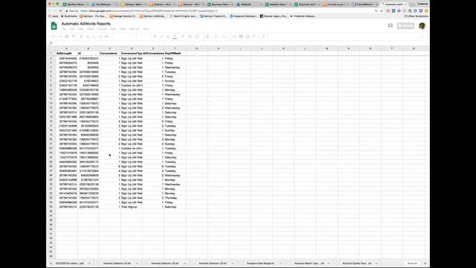476x268 pixels.
Task: Open the Format menu
Action: pyautogui.click(x=102, y=29)
